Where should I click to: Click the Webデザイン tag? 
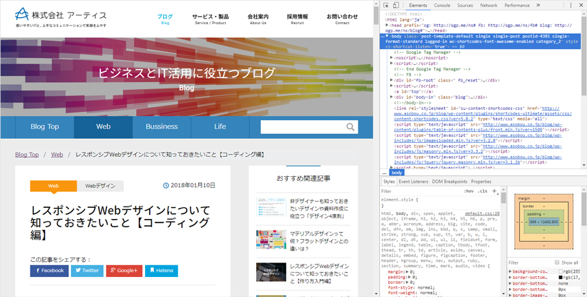tap(100, 186)
